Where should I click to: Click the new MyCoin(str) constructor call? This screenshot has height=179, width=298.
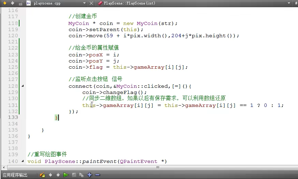148,23
